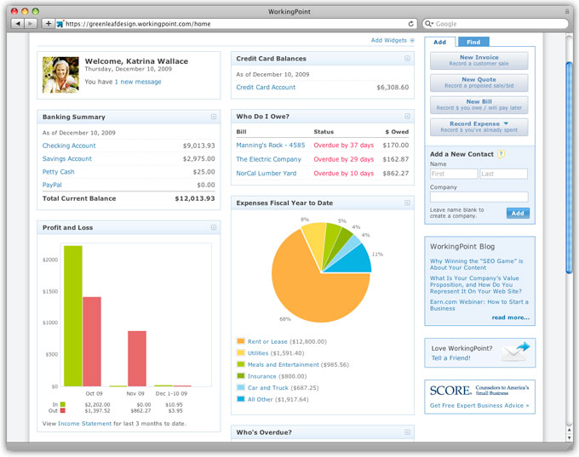This screenshot has height=457, width=579.
Task: Go back with the browser back arrow
Action: [x=18, y=24]
